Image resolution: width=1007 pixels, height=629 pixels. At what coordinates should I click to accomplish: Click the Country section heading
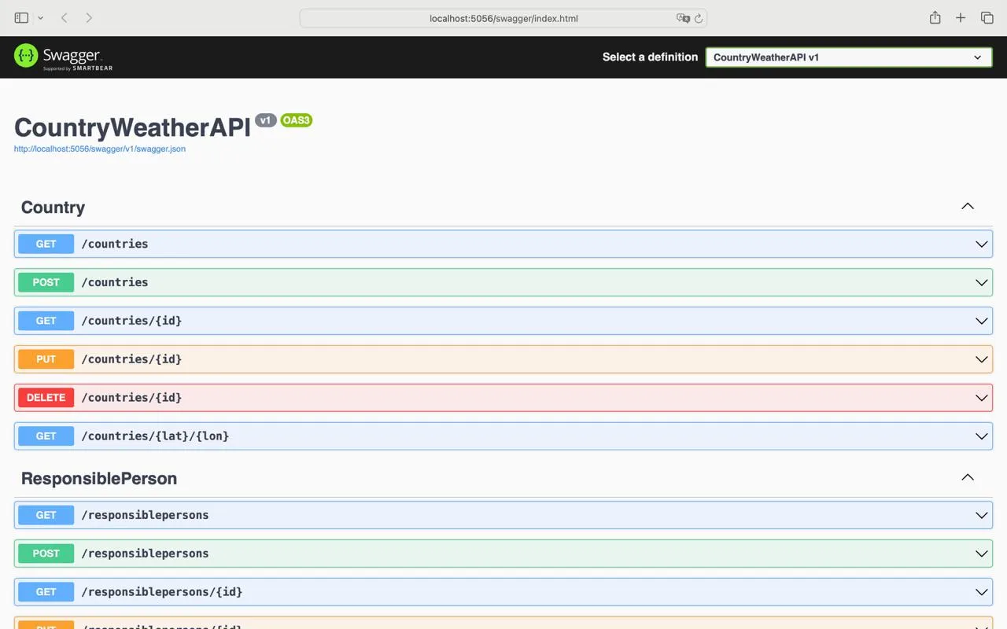click(x=53, y=208)
